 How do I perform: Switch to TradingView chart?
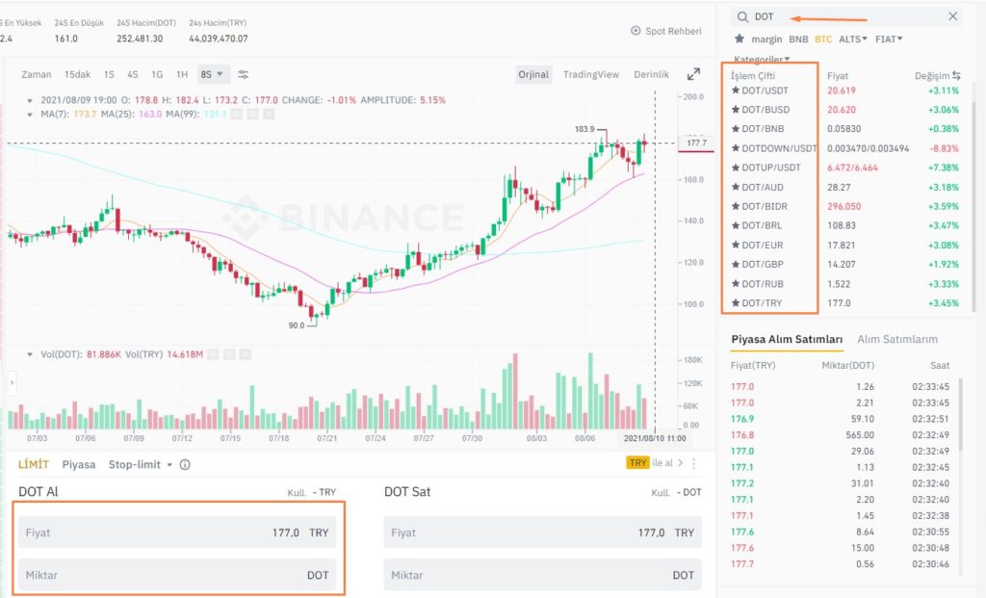coord(591,74)
